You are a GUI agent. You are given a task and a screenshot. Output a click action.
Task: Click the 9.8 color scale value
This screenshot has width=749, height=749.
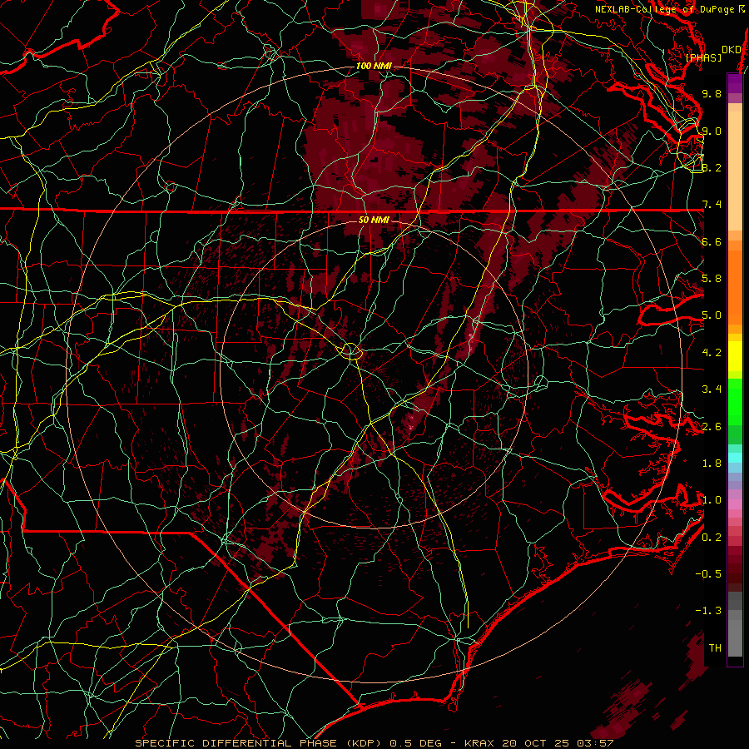[712, 93]
